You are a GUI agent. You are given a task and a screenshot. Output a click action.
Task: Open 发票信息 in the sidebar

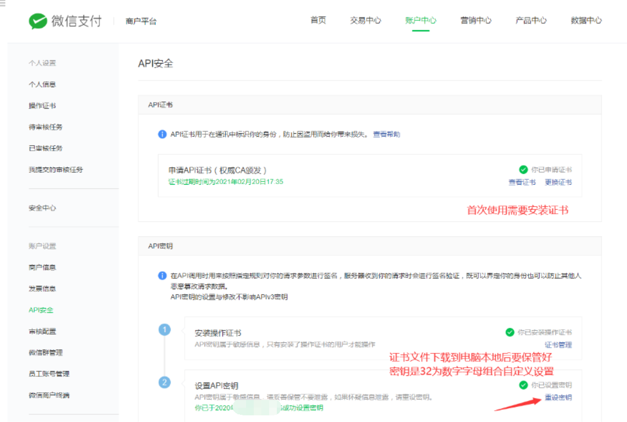(42, 289)
